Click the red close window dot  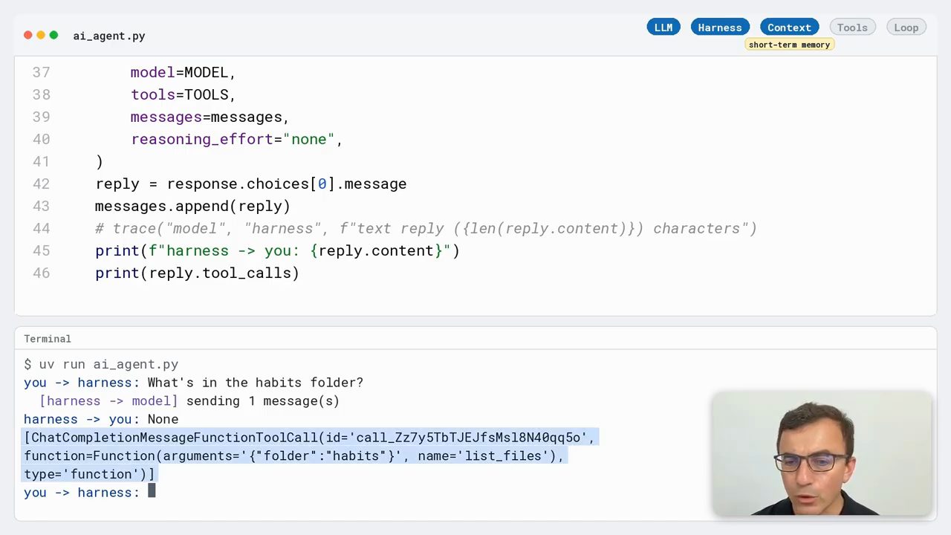click(28, 35)
